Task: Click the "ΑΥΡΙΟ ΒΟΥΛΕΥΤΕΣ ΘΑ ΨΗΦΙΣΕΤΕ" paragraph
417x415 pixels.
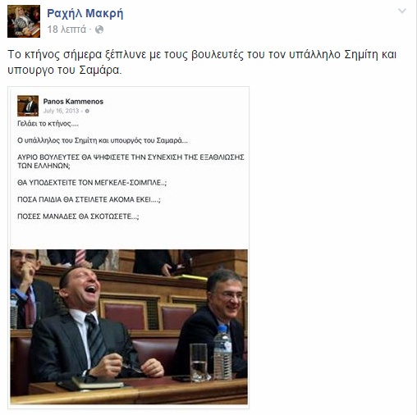Action: pyautogui.click(x=131, y=162)
